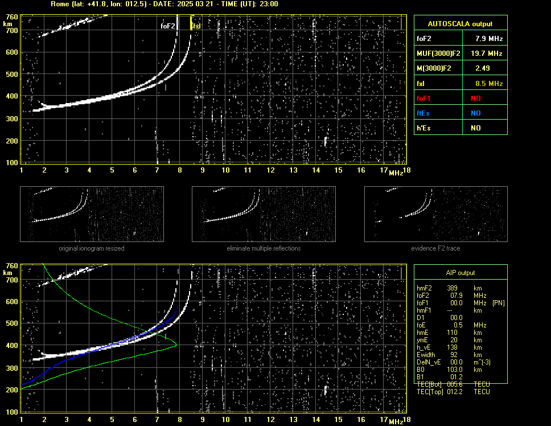Click the h'Es label in AUTOSCALA table
The width and height of the screenshot is (551, 426).
point(423,128)
